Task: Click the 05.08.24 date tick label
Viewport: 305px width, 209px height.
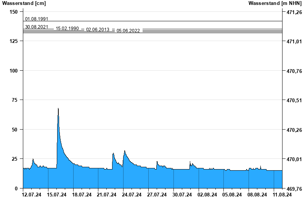Action: (x=232, y=195)
